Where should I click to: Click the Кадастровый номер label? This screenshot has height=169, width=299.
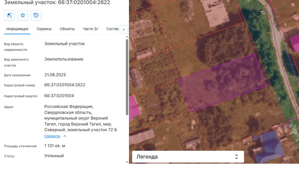pos(20,85)
